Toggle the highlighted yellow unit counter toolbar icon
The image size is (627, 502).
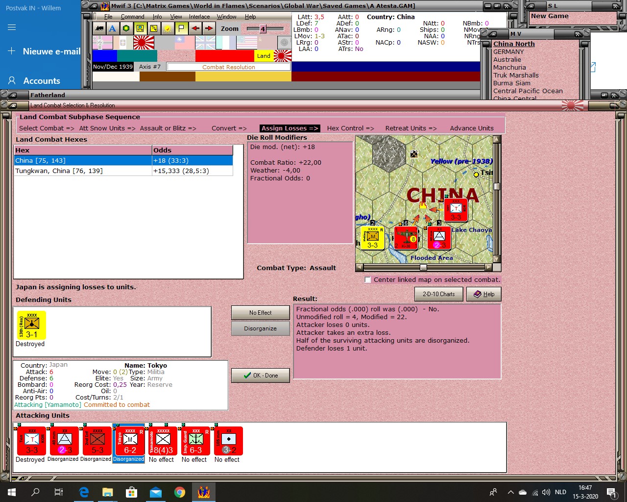pyautogui.click(x=140, y=28)
